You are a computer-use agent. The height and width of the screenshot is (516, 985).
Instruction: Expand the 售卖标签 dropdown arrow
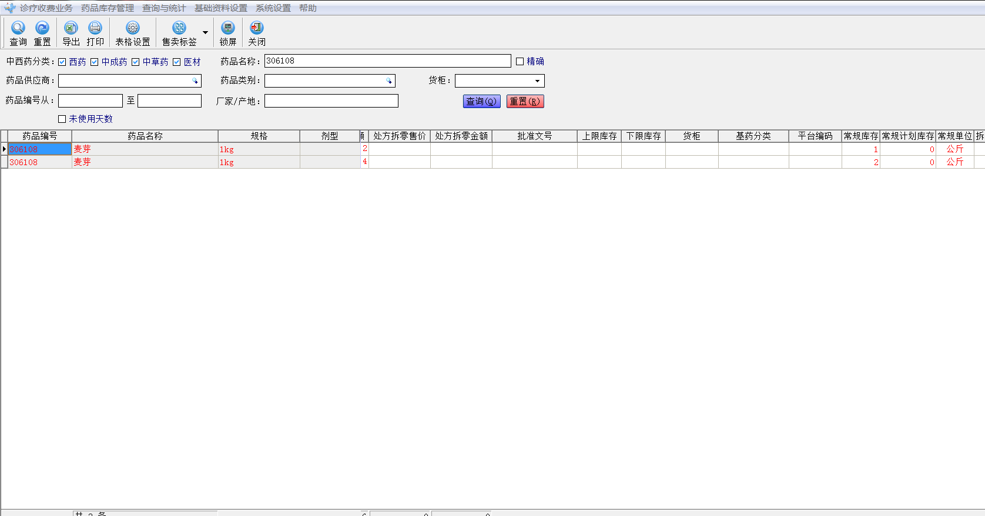(x=205, y=32)
